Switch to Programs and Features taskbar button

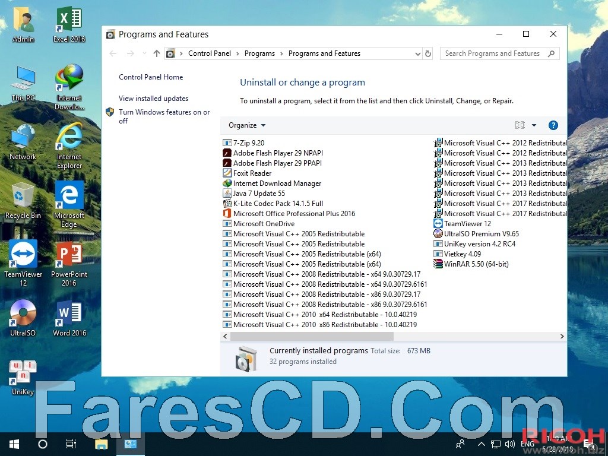click(x=130, y=444)
